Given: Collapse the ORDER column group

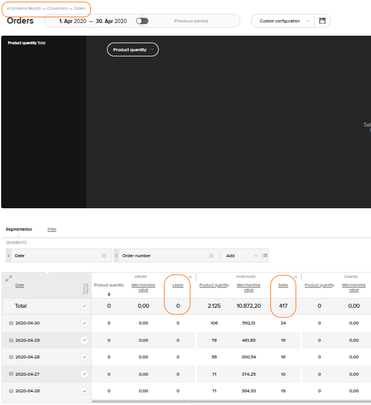Looking at the screenshot, I should (190, 277).
